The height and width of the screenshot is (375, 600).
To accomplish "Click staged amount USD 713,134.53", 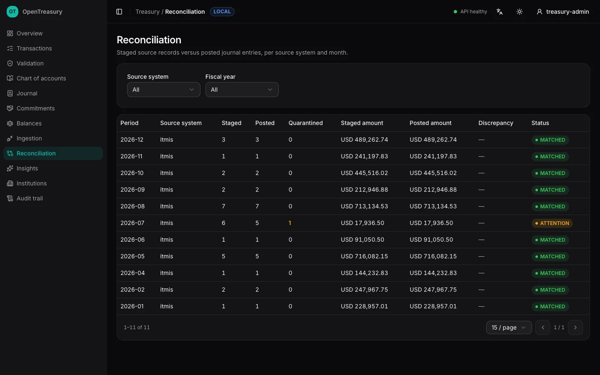I will click(365, 206).
